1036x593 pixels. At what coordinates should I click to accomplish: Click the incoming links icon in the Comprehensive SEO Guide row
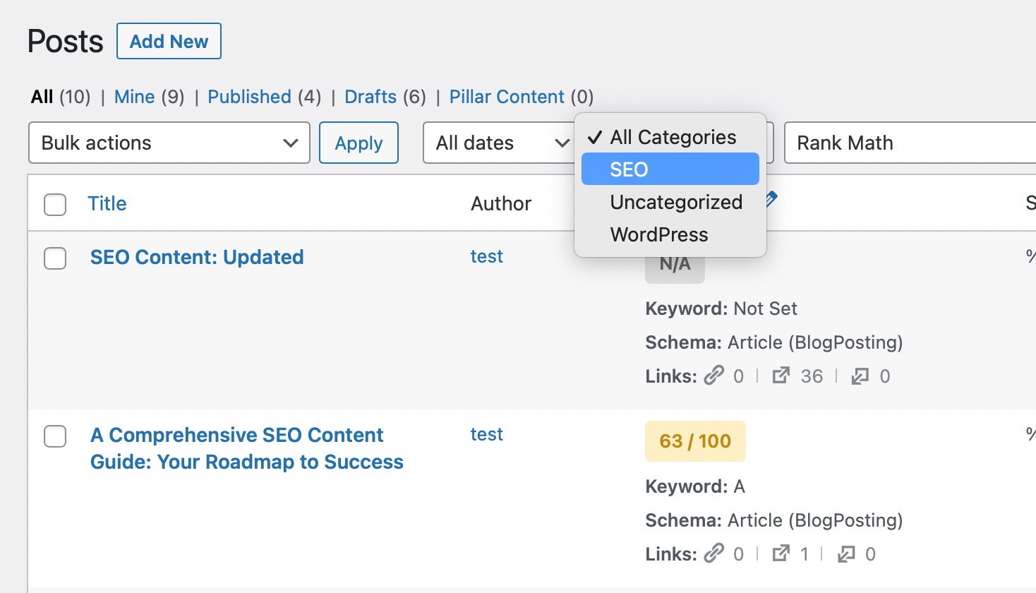click(845, 554)
